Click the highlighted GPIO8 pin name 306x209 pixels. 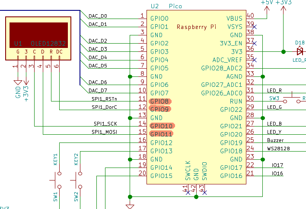(x=160, y=101)
